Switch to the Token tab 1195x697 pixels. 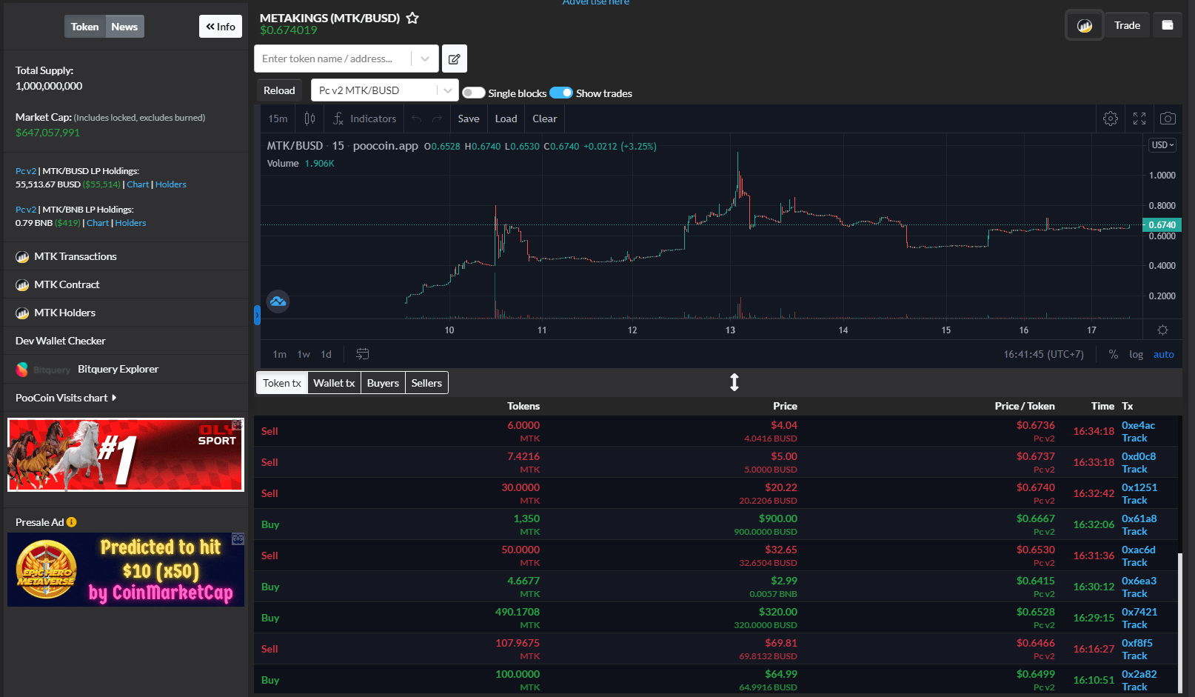(x=85, y=27)
